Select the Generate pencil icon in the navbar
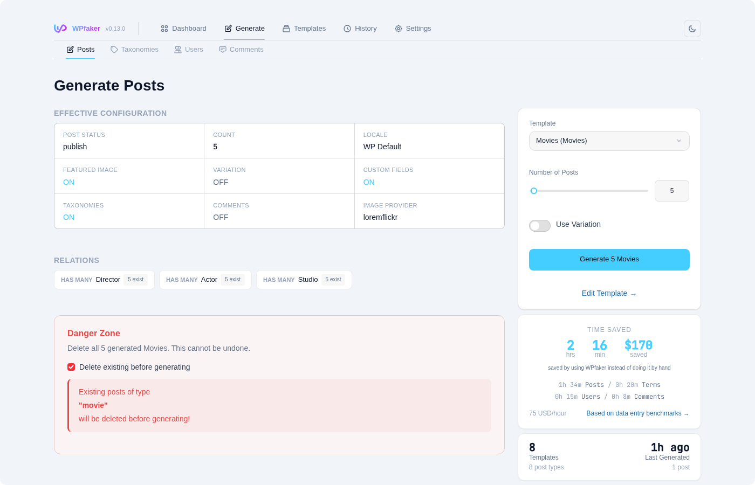The height and width of the screenshot is (485, 755). click(x=228, y=28)
